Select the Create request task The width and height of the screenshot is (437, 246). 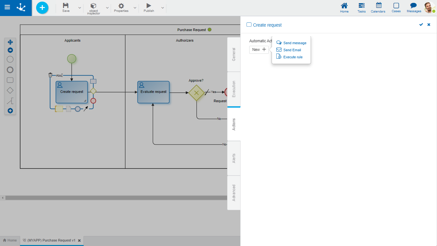tap(72, 92)
